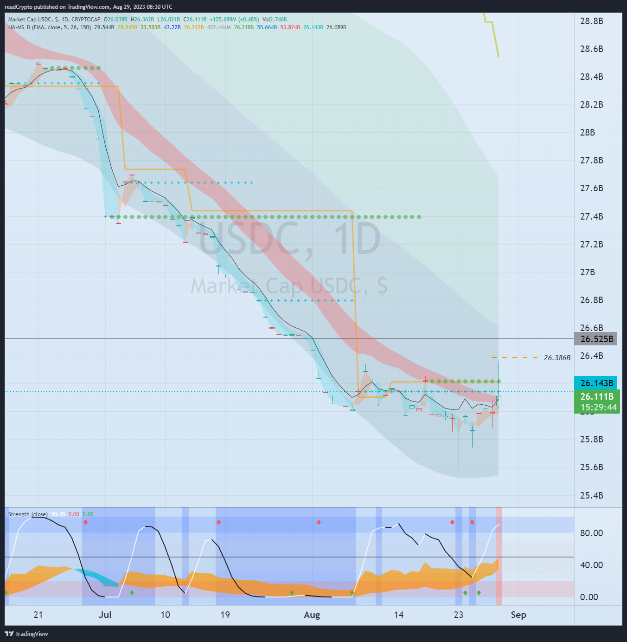Click the 28B price axis label
627x642 pixels.
588,132
